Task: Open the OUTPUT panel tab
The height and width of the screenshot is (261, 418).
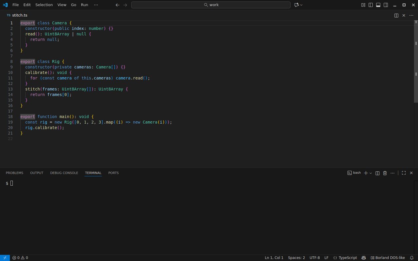Action: [37, 173]
